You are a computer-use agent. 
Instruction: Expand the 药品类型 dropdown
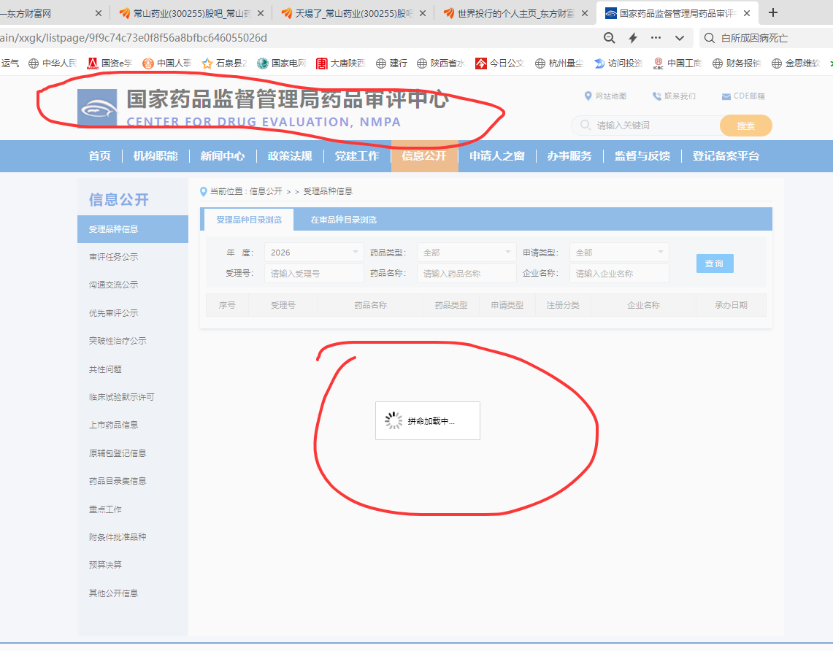click(467, 253)
